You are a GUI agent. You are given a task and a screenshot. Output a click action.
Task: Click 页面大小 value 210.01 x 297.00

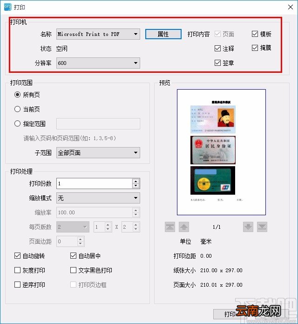coord(221,285)
